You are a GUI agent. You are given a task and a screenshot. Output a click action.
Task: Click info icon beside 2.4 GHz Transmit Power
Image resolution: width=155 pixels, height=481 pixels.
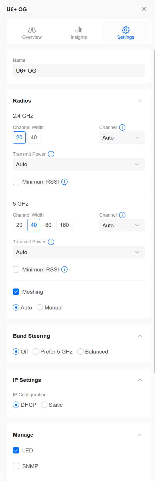51,154
